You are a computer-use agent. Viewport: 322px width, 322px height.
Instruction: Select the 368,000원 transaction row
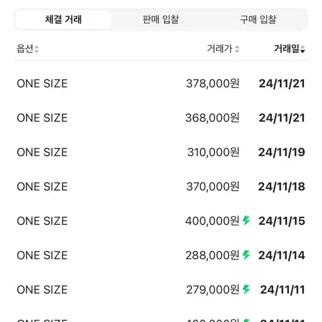pyautogui.click(x=161, y=118)
